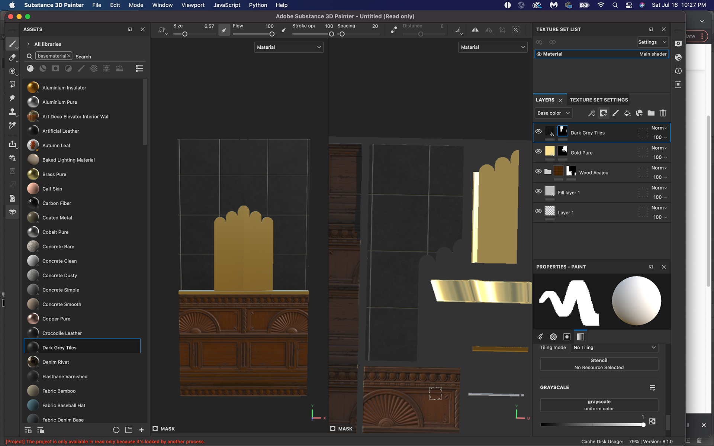The image size is (714, 446).
Task: Delete layer with trash icon
Action: [663, 113]
